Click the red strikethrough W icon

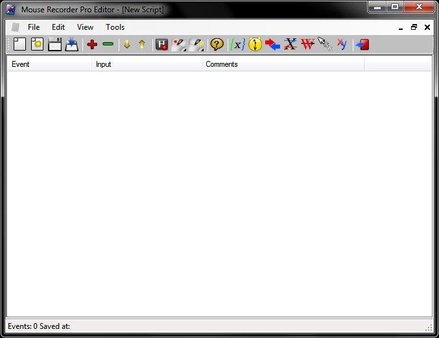point(308,44)
